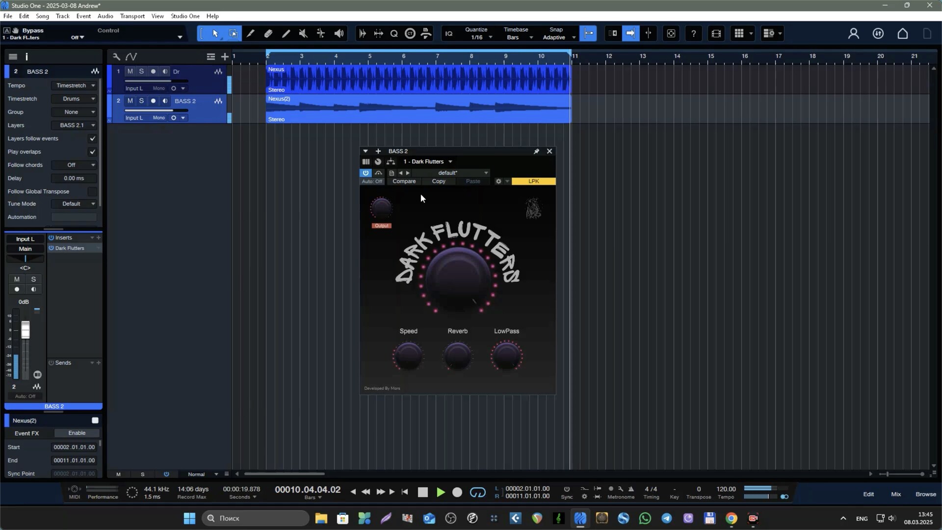
Task: Toggle Autoscroll arrow icon
Action: tap(630, 33)
